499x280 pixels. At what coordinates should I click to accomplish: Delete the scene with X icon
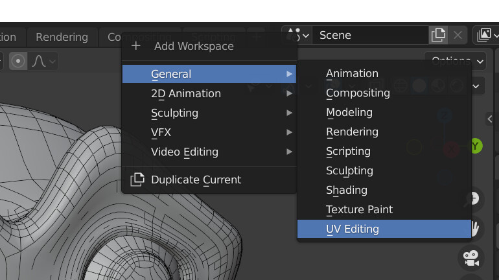458,35
